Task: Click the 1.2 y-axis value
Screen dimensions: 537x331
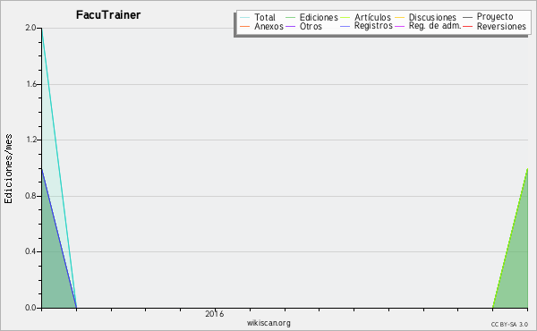Action: (31, 140)
